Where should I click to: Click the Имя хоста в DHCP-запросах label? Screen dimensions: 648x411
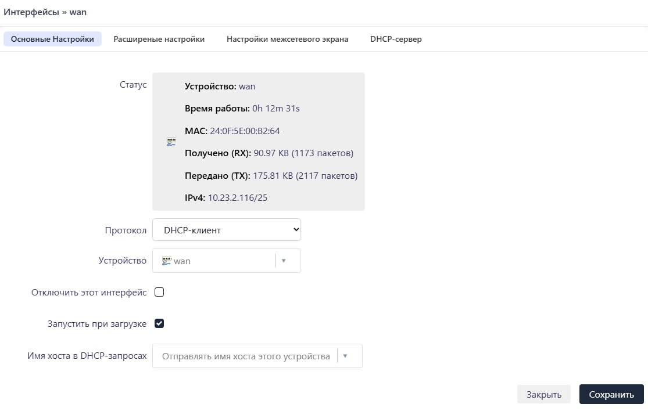pyautogui.click(x=87, y=356)
